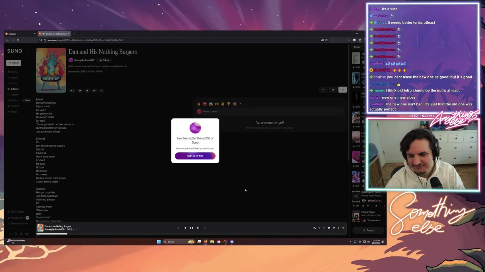Image resolution: width=485 pixels, height=272 pixels.
Task: Toggle repeat in the bottom player
Action: 205,228
